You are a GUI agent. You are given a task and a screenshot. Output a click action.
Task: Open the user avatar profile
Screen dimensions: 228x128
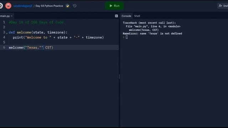click(x=8, y=6)
